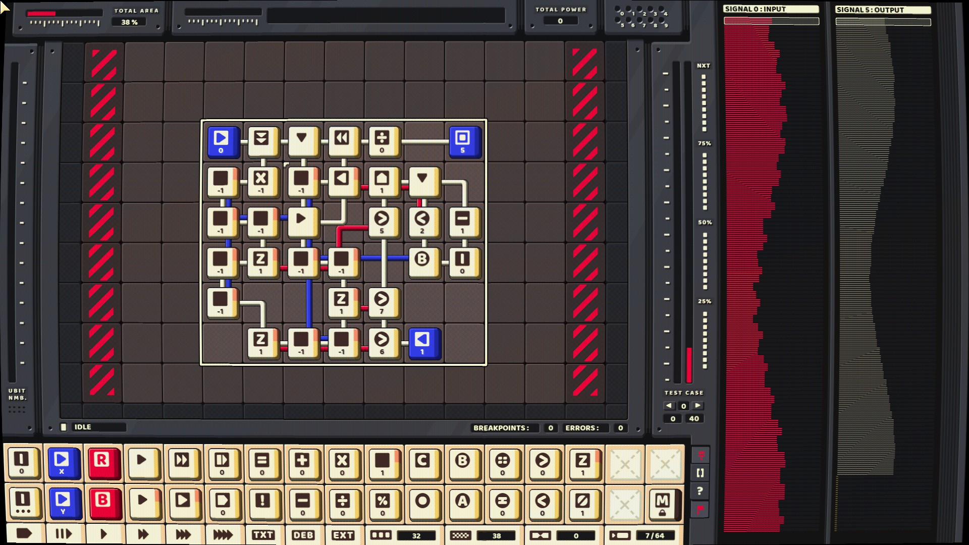Click the red flag icon on the right strip
The height and width of the screenshot is (545, 969).
pos(700,509)
